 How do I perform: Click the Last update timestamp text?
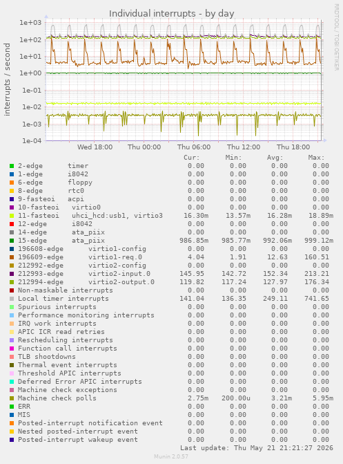[257, 447]
